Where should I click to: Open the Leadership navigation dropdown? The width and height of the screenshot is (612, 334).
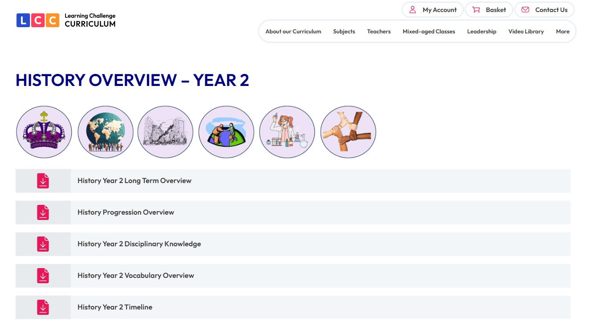tap(481, 32)
